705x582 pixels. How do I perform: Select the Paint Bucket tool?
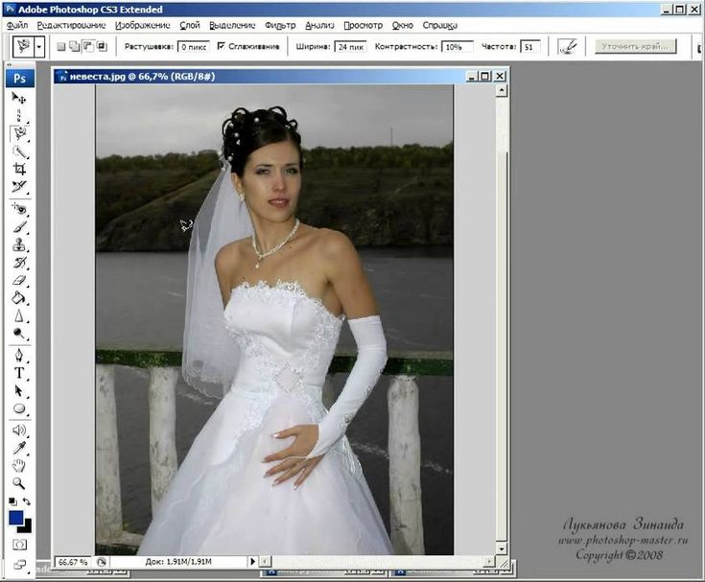[19, 298]
